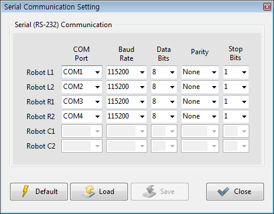Click the checkmark Close icon
The height and width of the screenshot is (214, 274).
pyautogui.click(x=223, y=192)
